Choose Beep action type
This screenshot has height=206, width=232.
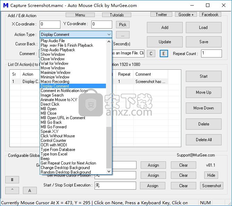45,159
